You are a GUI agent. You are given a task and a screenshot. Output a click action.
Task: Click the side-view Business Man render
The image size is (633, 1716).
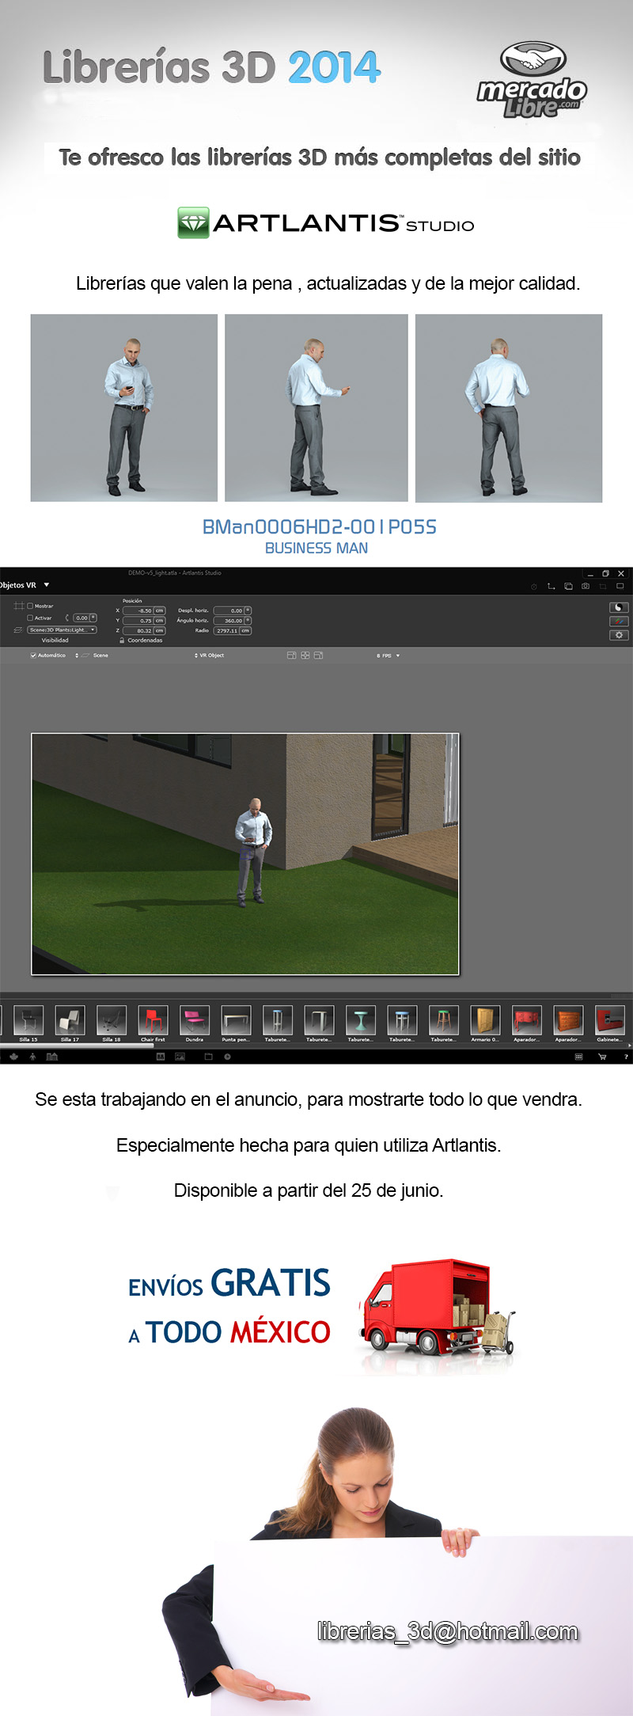[x=316, y=408]
